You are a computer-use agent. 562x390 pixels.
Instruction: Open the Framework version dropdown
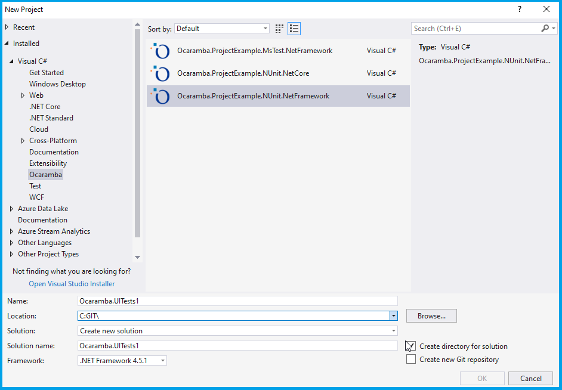pyautogui.click(x=122, y=361)
